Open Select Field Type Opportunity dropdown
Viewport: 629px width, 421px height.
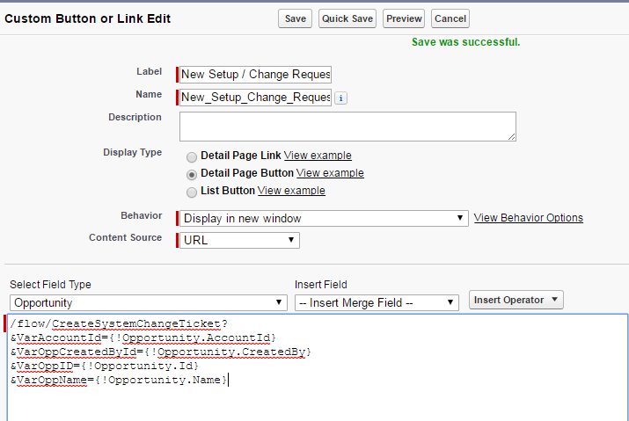pyautogui.click(x=149, y=302)
